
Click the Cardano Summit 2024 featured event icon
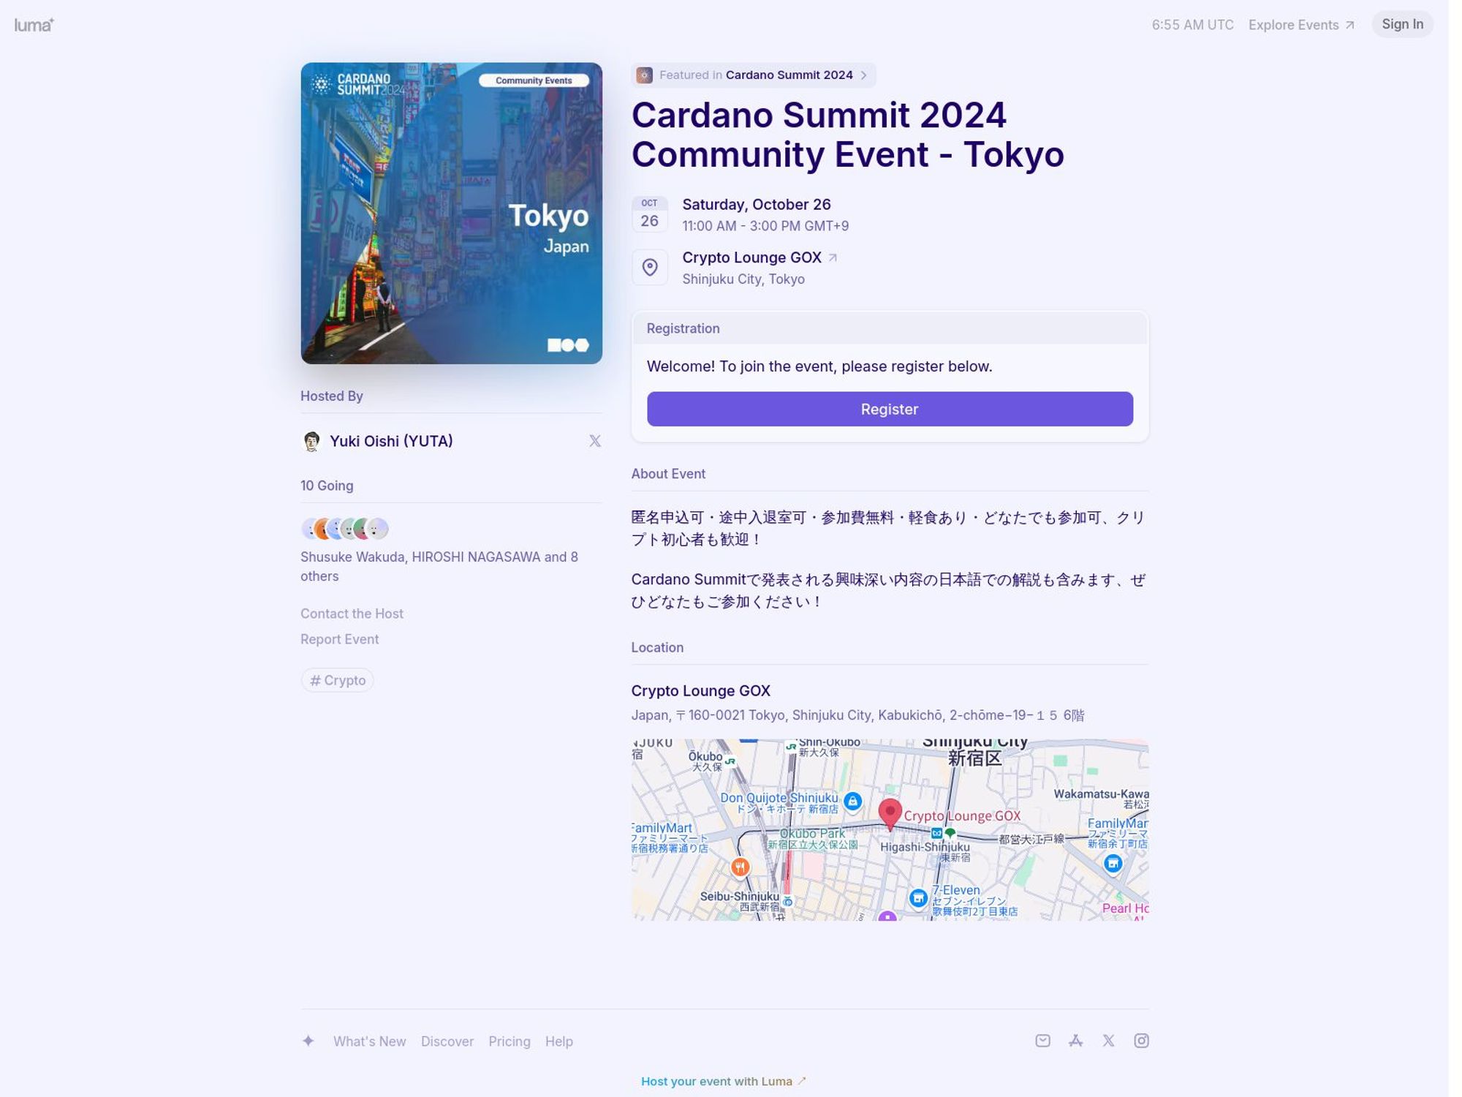tap(643, 75)
